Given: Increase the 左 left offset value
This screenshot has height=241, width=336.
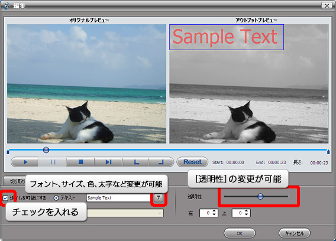Looking at the screenshot, I should 214,211.
